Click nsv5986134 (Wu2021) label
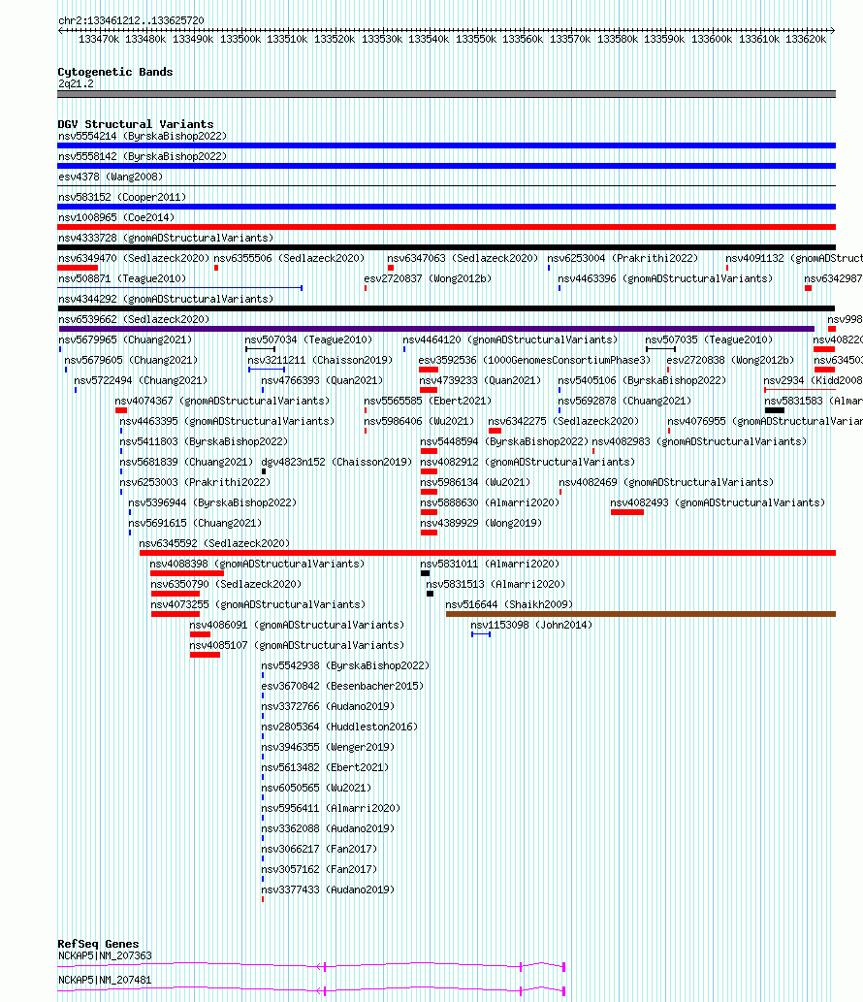The height and width of the screenshot is (1002, 863). pyautogui.click(x=475, y=483)
